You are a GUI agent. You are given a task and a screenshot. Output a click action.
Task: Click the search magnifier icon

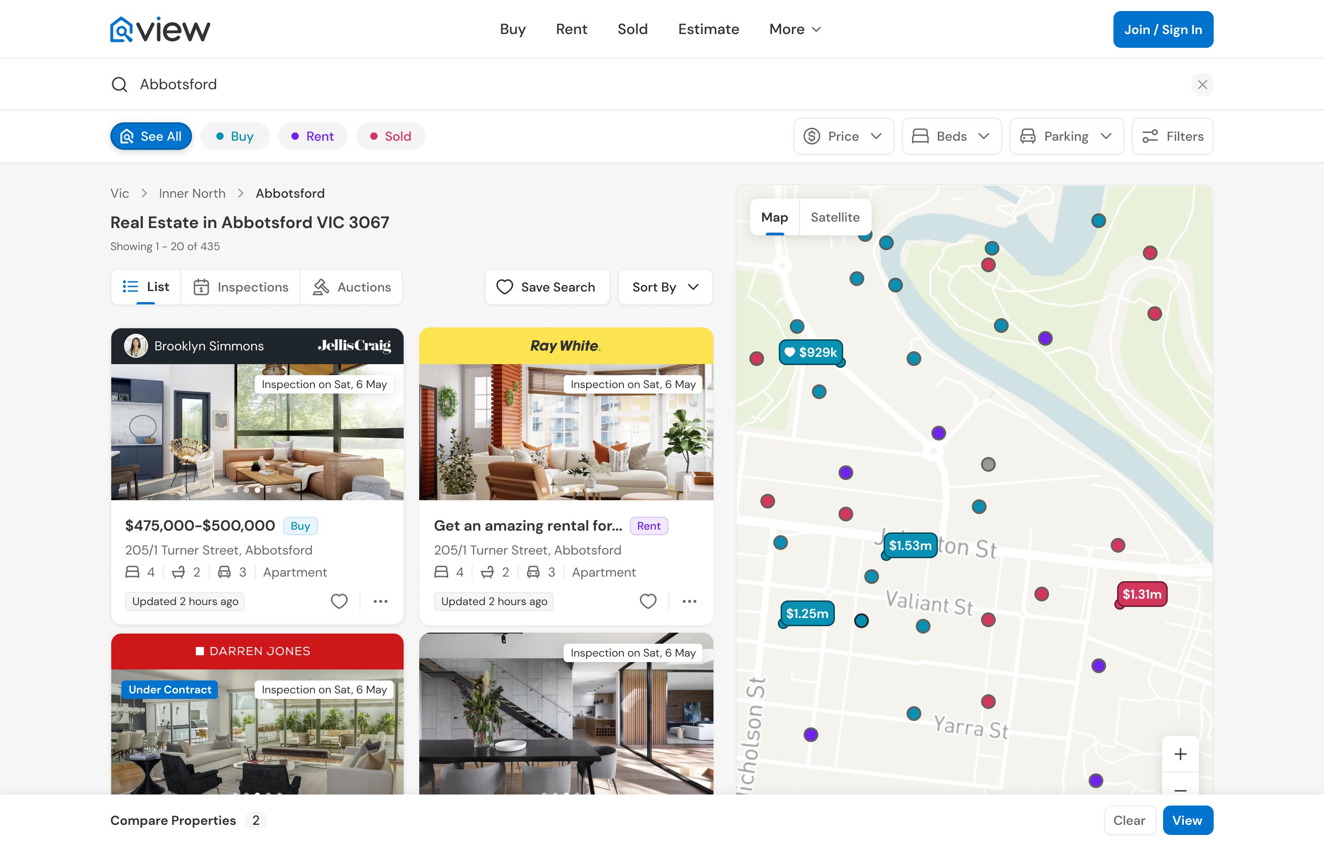120,85
